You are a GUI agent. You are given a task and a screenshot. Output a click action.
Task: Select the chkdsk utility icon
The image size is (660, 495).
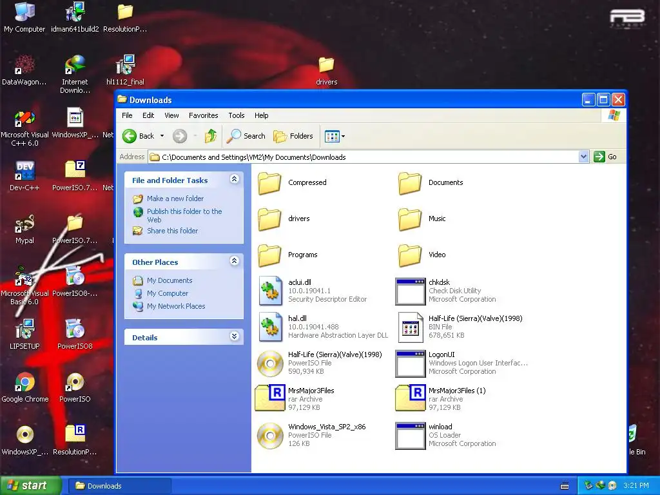coord(410,291)
